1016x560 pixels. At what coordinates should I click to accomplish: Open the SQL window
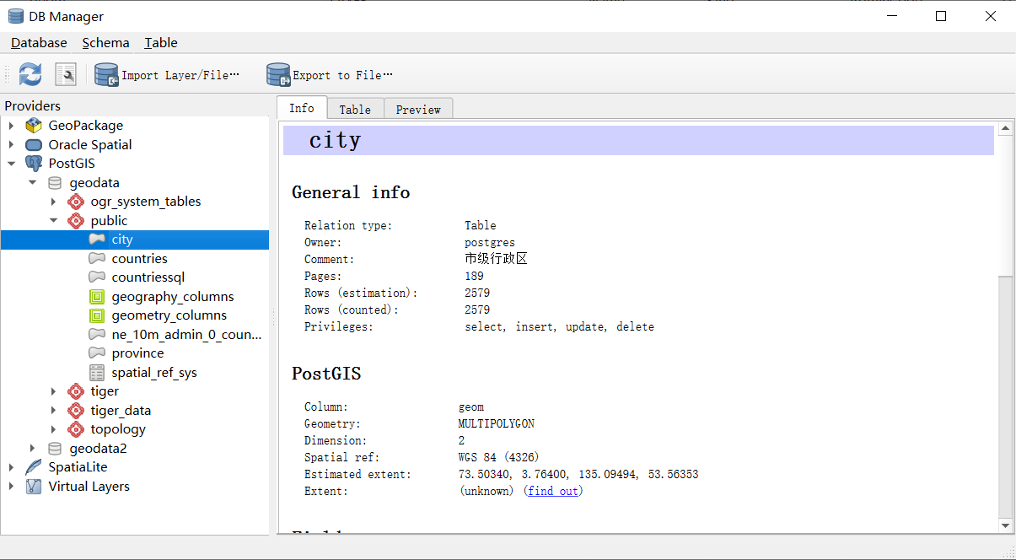[66, 74]
